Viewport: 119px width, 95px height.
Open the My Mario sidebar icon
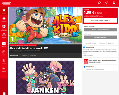pyautogui.click(x=4, y=43)
